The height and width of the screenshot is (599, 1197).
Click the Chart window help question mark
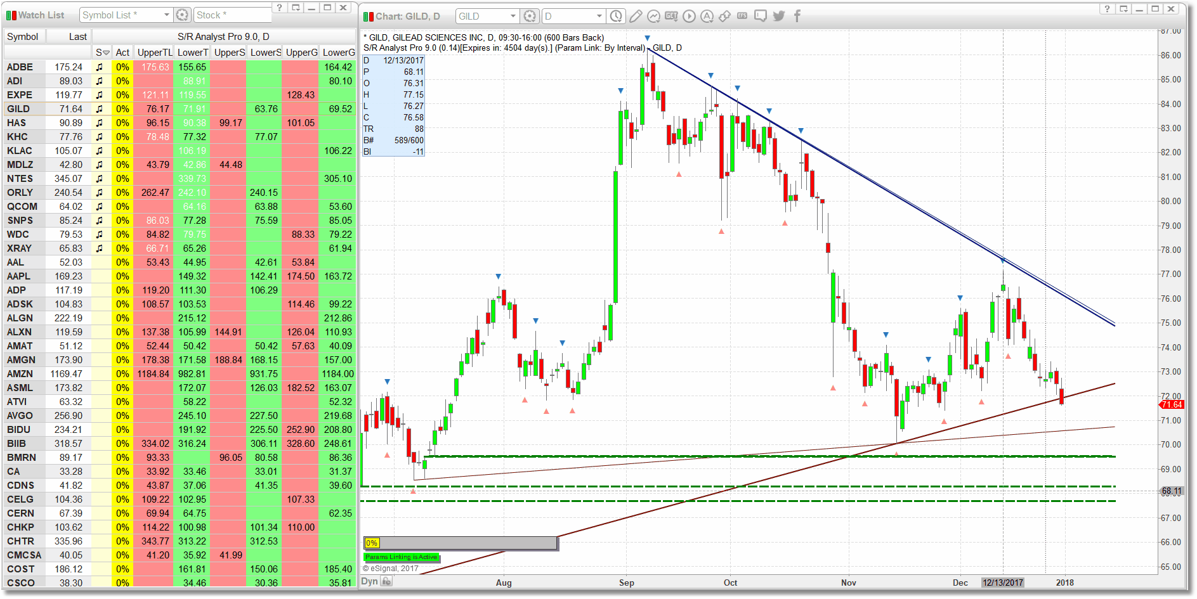pyautogui.click(x=1107, y=8)
